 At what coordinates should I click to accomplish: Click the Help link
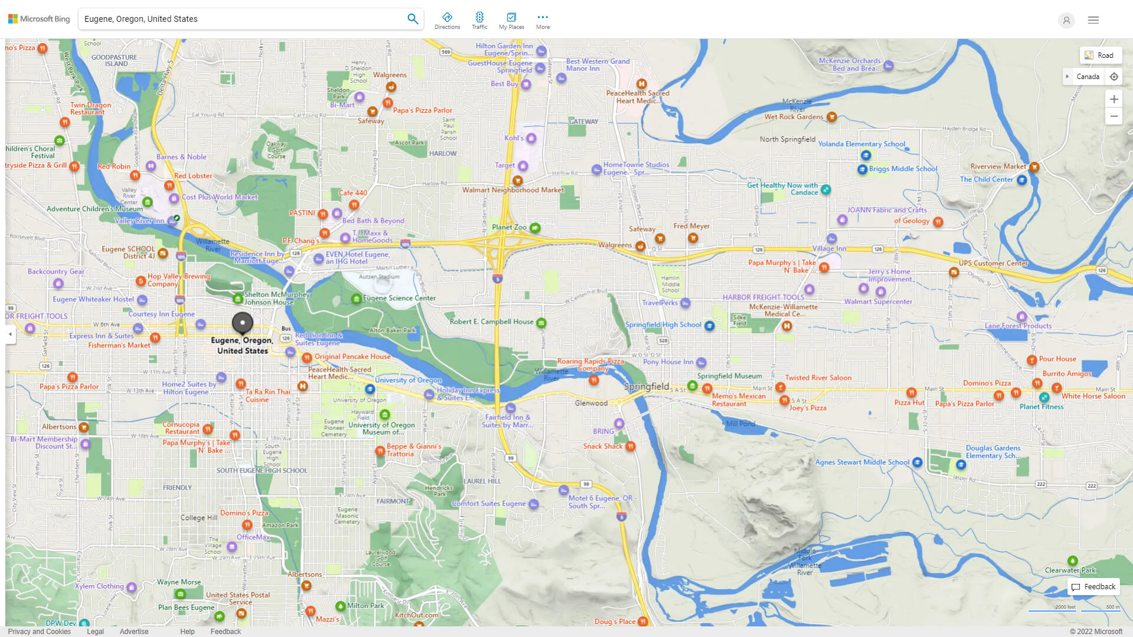(187, 631)
